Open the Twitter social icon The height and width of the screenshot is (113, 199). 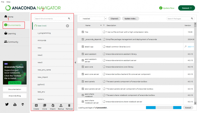(7, 104)
